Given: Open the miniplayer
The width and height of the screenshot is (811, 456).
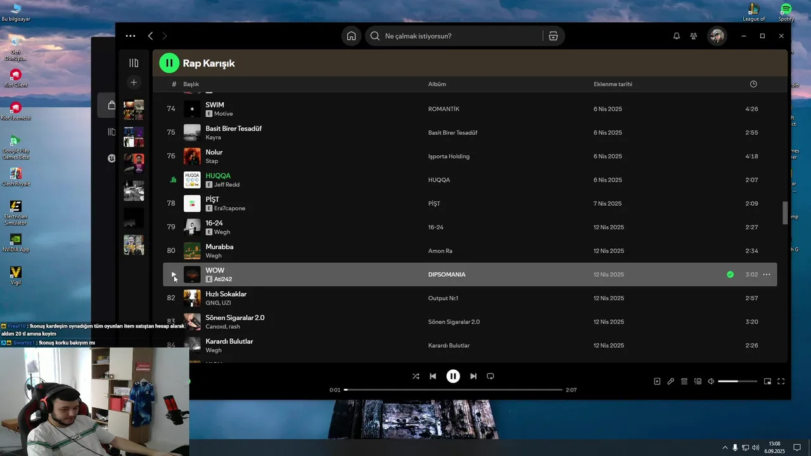Looking at the screenshot, I should tap(767, 381).
